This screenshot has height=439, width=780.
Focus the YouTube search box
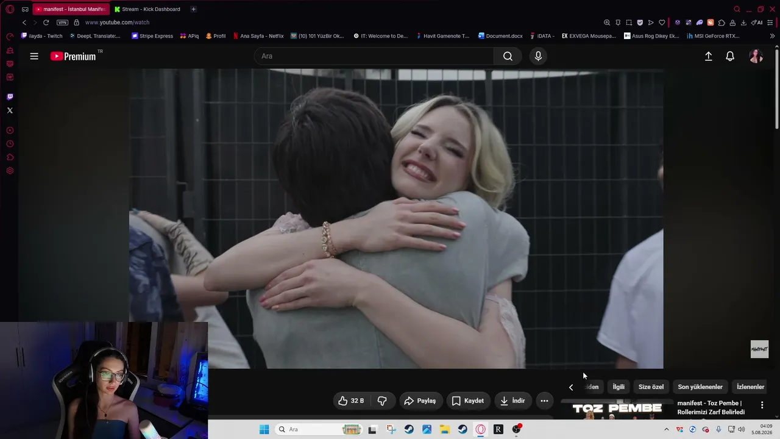[374, 56]
